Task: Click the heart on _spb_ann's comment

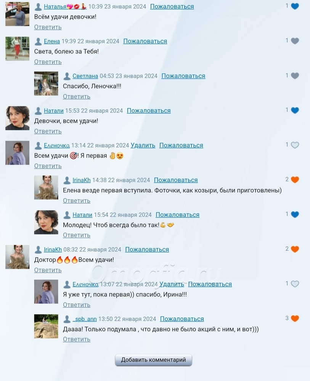Action: pos(295,319)
